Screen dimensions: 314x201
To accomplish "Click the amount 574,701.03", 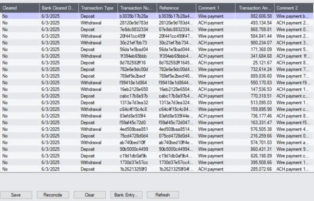I will 261,143.
